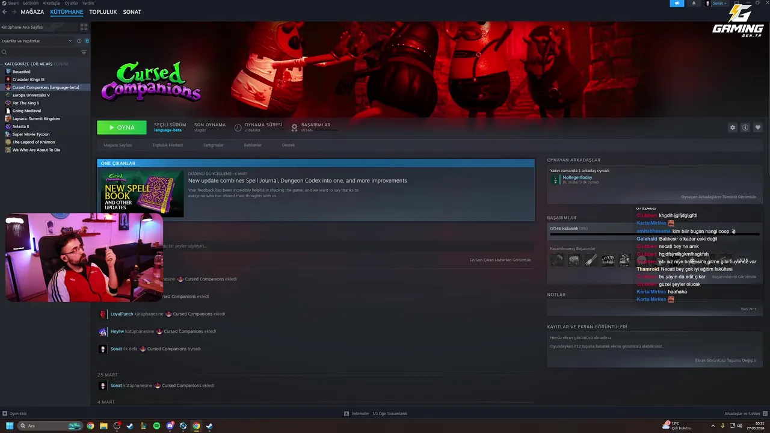770x433 pixels.
Task: Open the NoRegenToday friend profile
Action: (577, 177)
